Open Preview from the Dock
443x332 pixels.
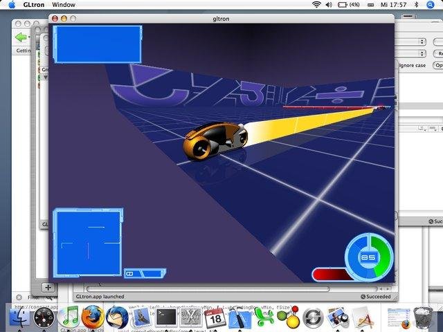(x=337, y=317)
